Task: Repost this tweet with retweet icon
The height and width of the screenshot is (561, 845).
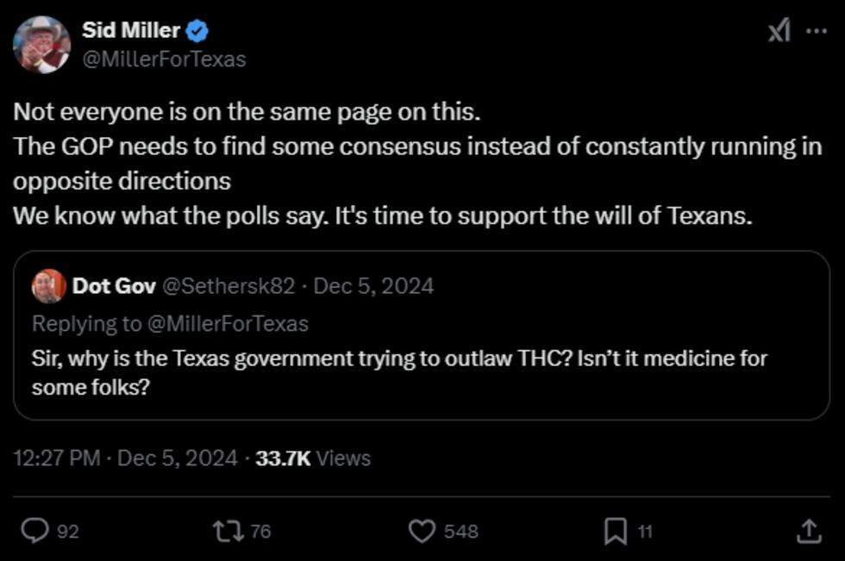Action: (226, 531)
